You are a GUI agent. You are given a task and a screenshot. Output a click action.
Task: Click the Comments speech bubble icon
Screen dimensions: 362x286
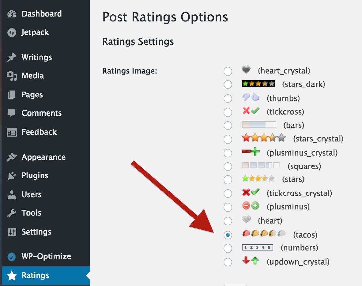[12, 113]
